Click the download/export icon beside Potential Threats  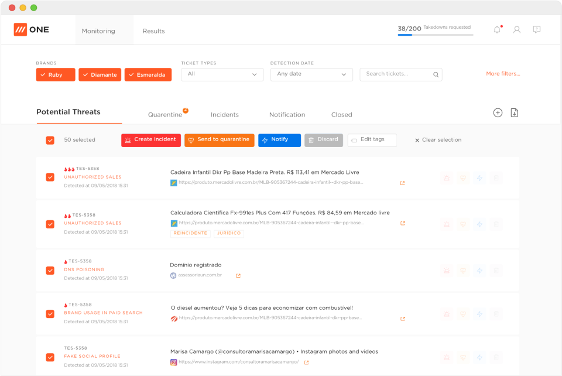tap(514, 112)
